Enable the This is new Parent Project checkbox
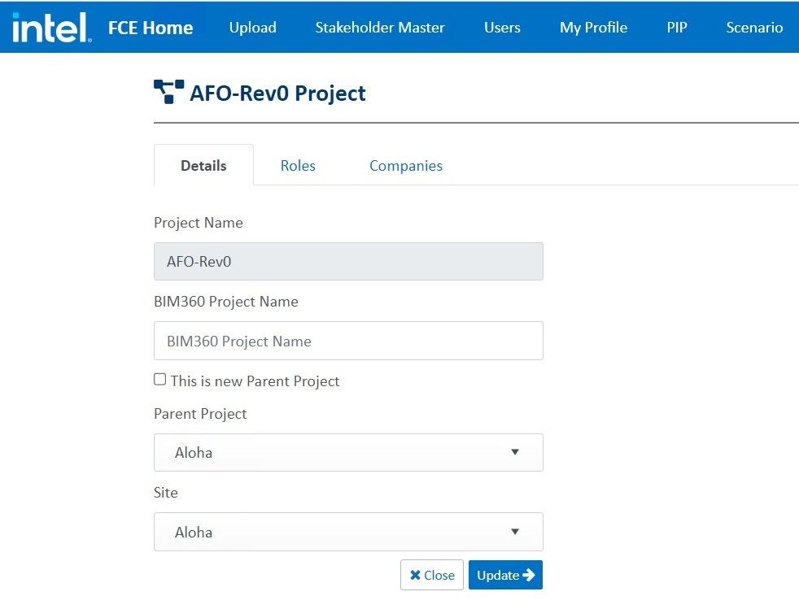 160,380
